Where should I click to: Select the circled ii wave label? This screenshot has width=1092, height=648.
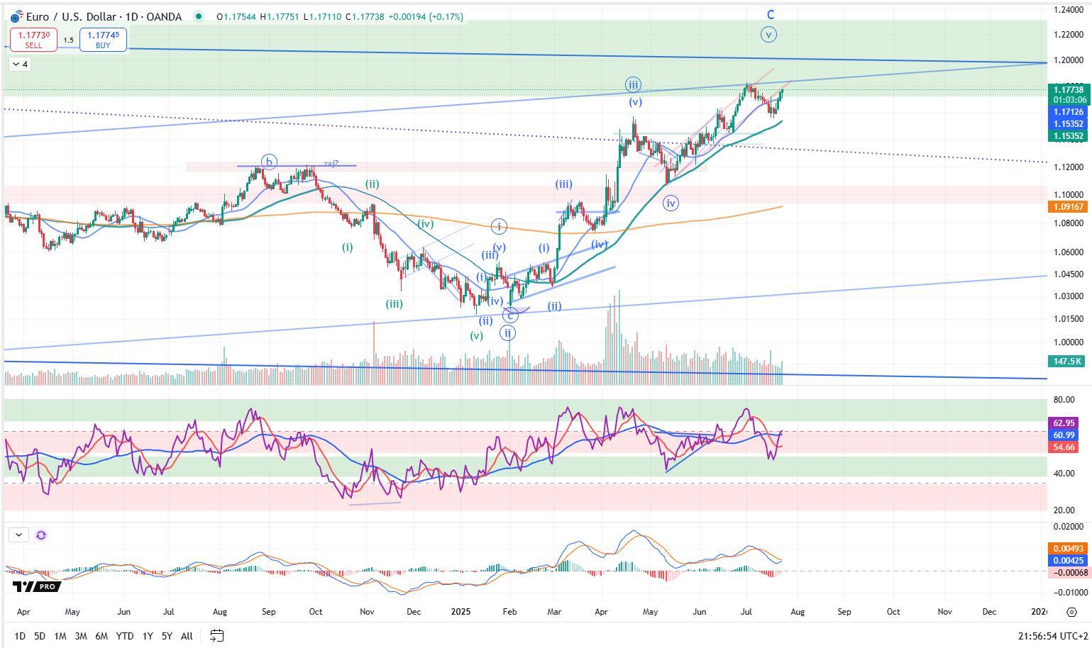click(x=507, y=333)
